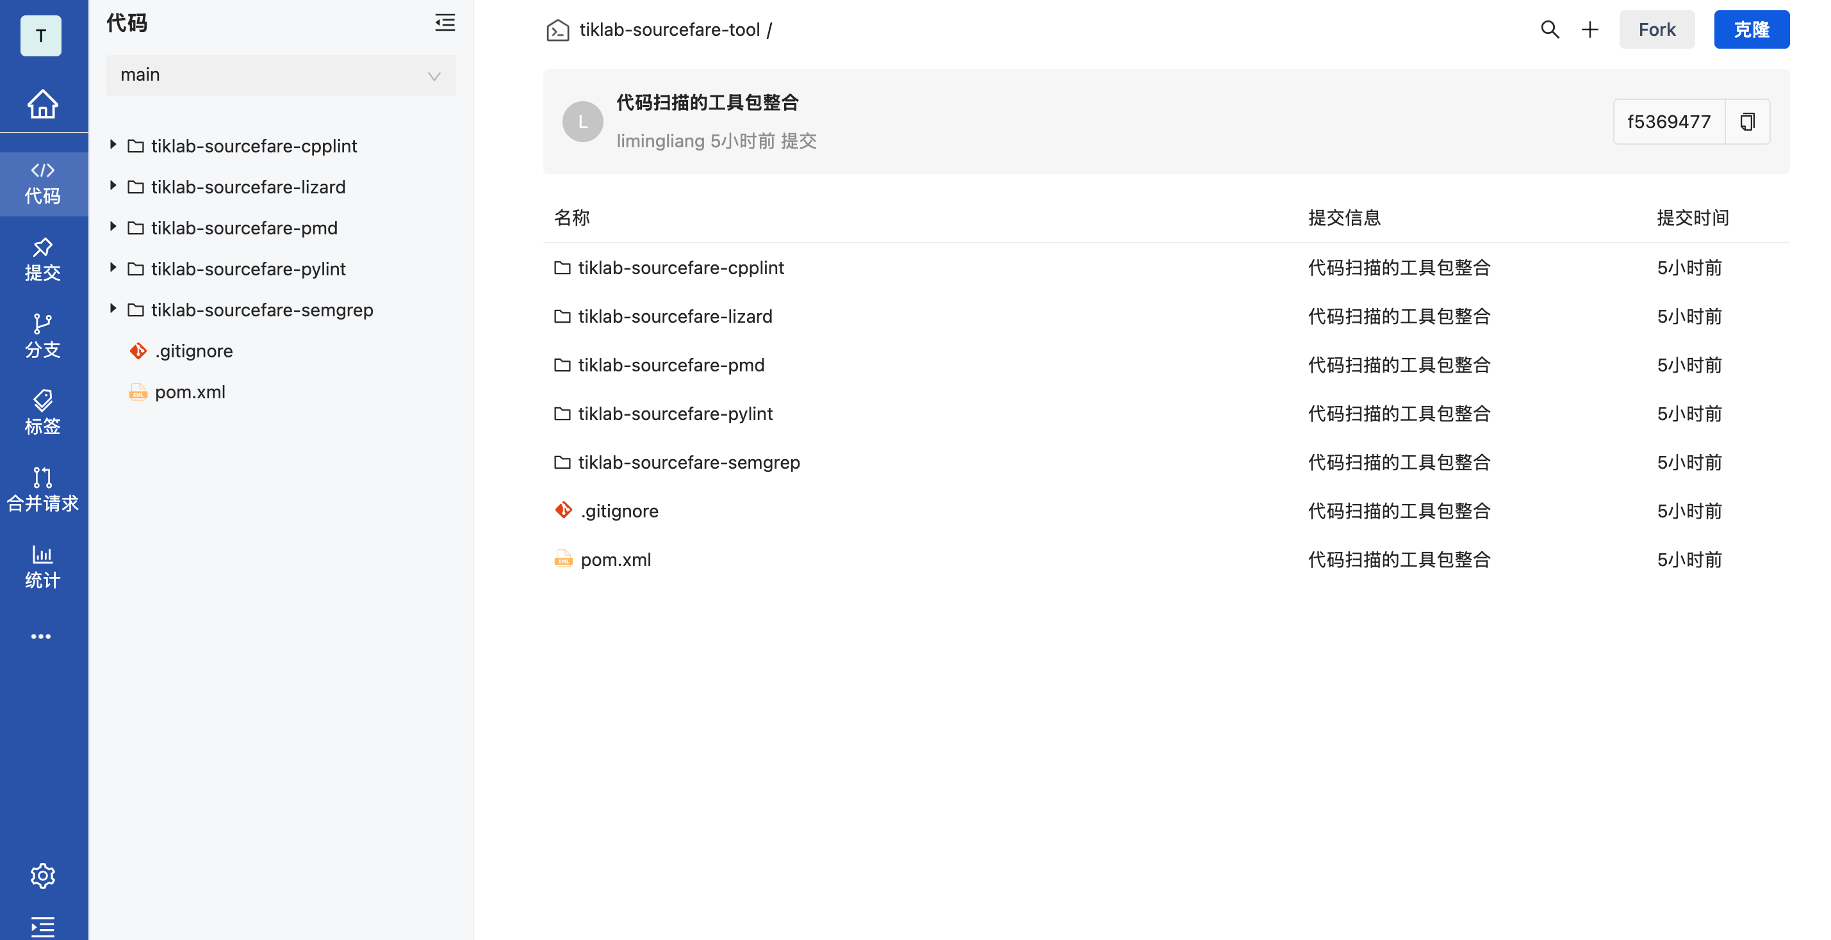The height and width of the screenshot is (940, 1831).
Task: Expand tiklab-sourcefare-cpplint folder in tree
Action: (113, 145)
